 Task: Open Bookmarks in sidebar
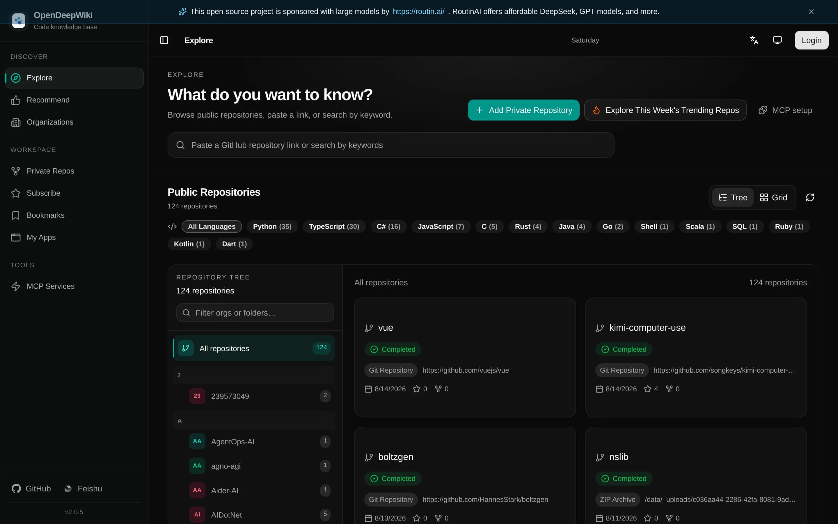tap(74, 215)
